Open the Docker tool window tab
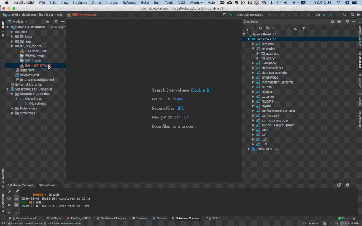Viewport: 362px width, 226px height. [159, 218]
